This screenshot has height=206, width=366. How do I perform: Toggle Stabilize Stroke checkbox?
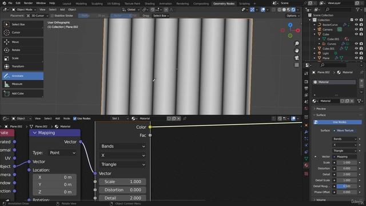point(52,15)
